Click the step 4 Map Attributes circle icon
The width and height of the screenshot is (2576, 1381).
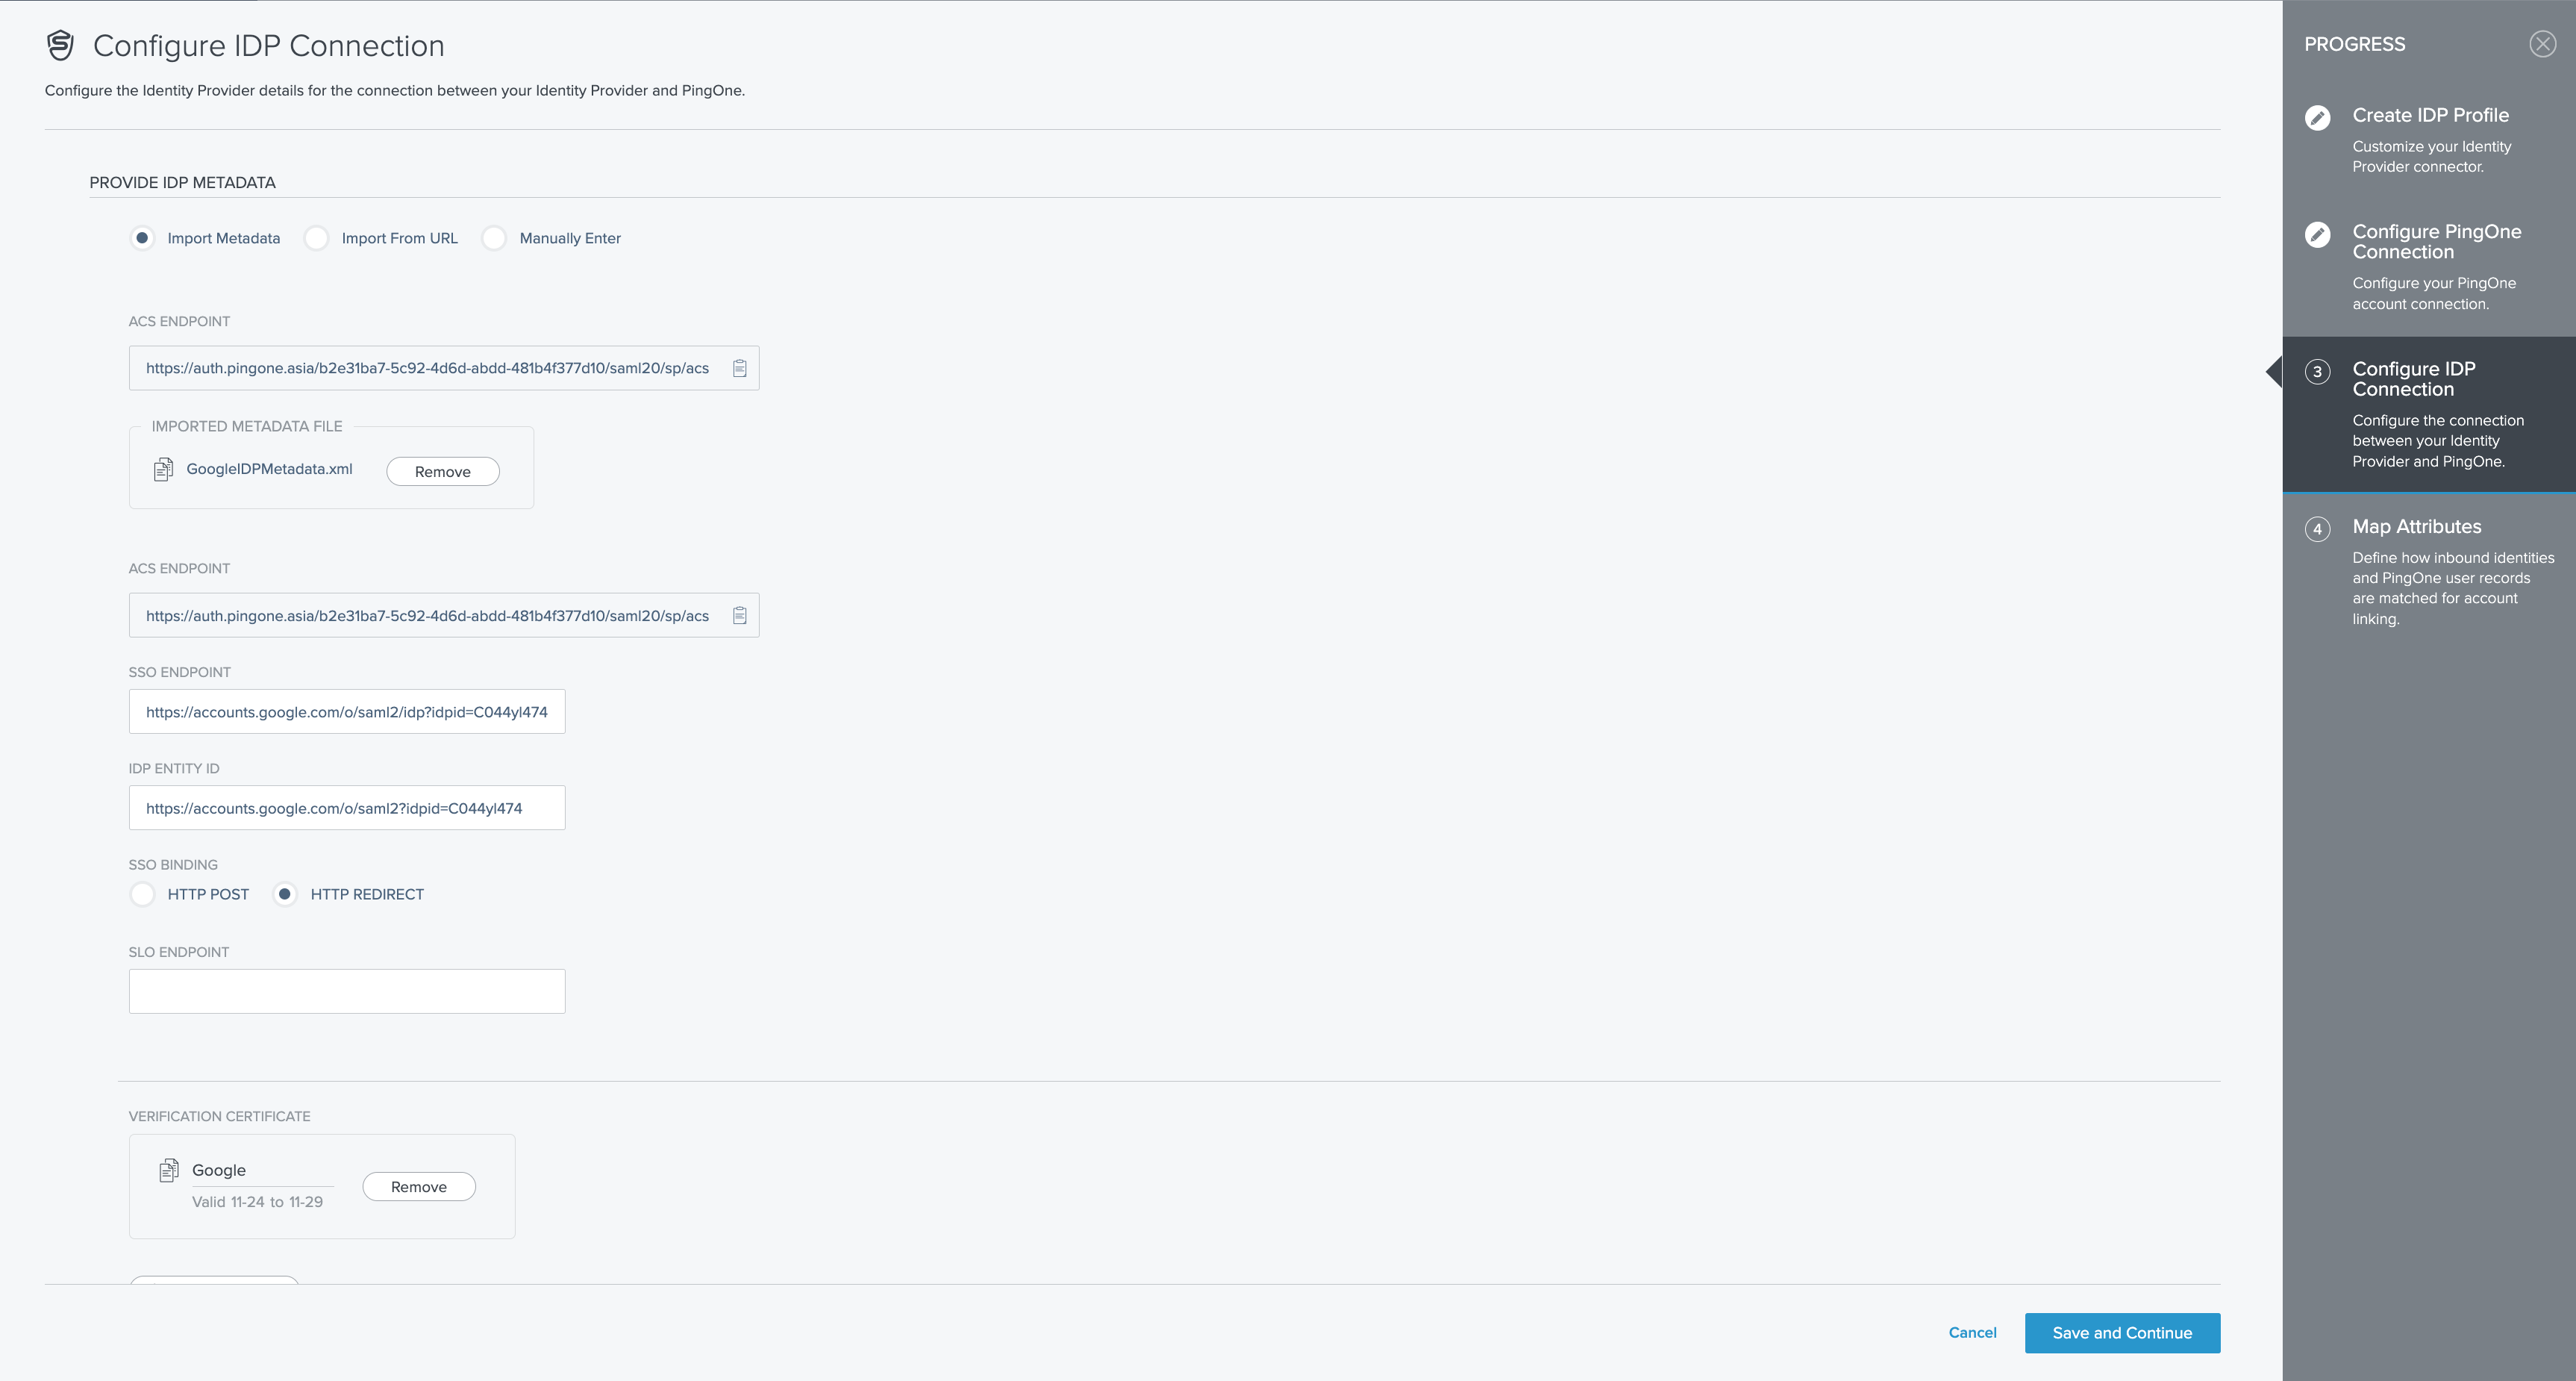click(2317, 529)
